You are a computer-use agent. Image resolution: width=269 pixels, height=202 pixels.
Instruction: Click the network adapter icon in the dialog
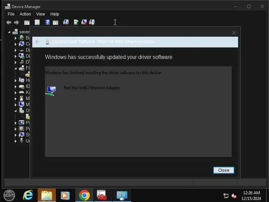[x=51, y=91]
